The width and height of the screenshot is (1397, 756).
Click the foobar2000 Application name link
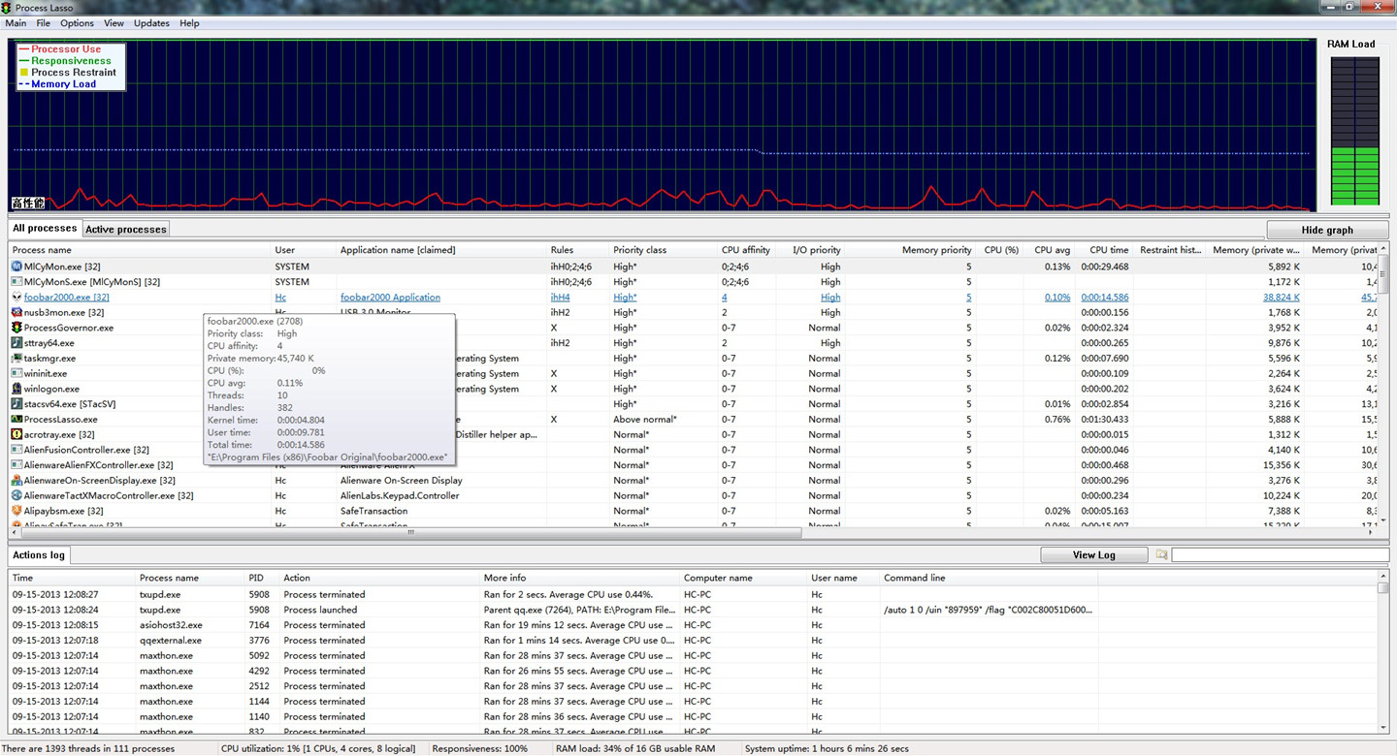(x=390, y=298)
